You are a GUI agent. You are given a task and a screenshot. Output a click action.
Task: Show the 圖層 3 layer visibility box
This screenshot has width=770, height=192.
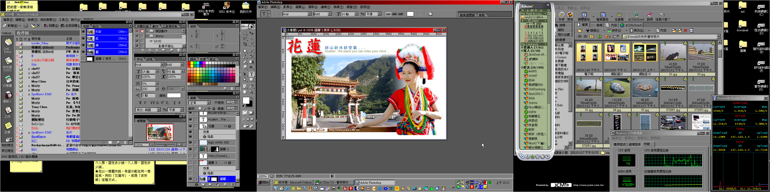pos(190,163)
